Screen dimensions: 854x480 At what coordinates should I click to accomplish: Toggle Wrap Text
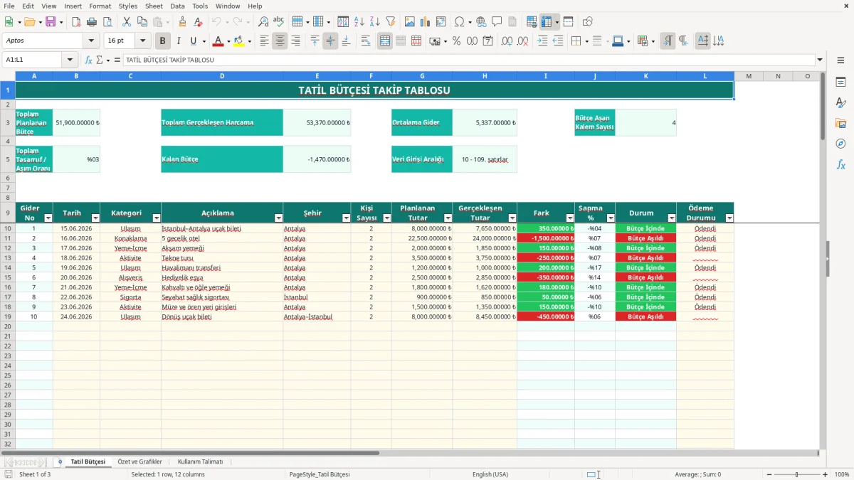366,41
